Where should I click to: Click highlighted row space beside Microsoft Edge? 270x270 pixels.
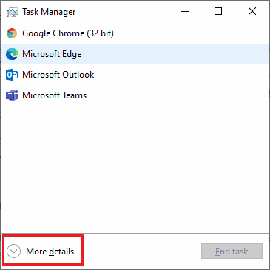click(x=175, y=54)
